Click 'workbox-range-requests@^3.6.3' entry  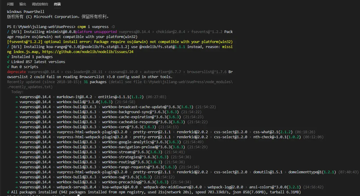tap(132, 167)
